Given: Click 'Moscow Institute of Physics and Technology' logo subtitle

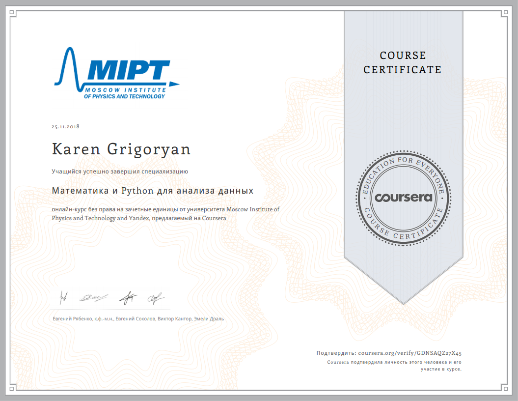Looking at the screenshot, I should [x=124, y=93].
